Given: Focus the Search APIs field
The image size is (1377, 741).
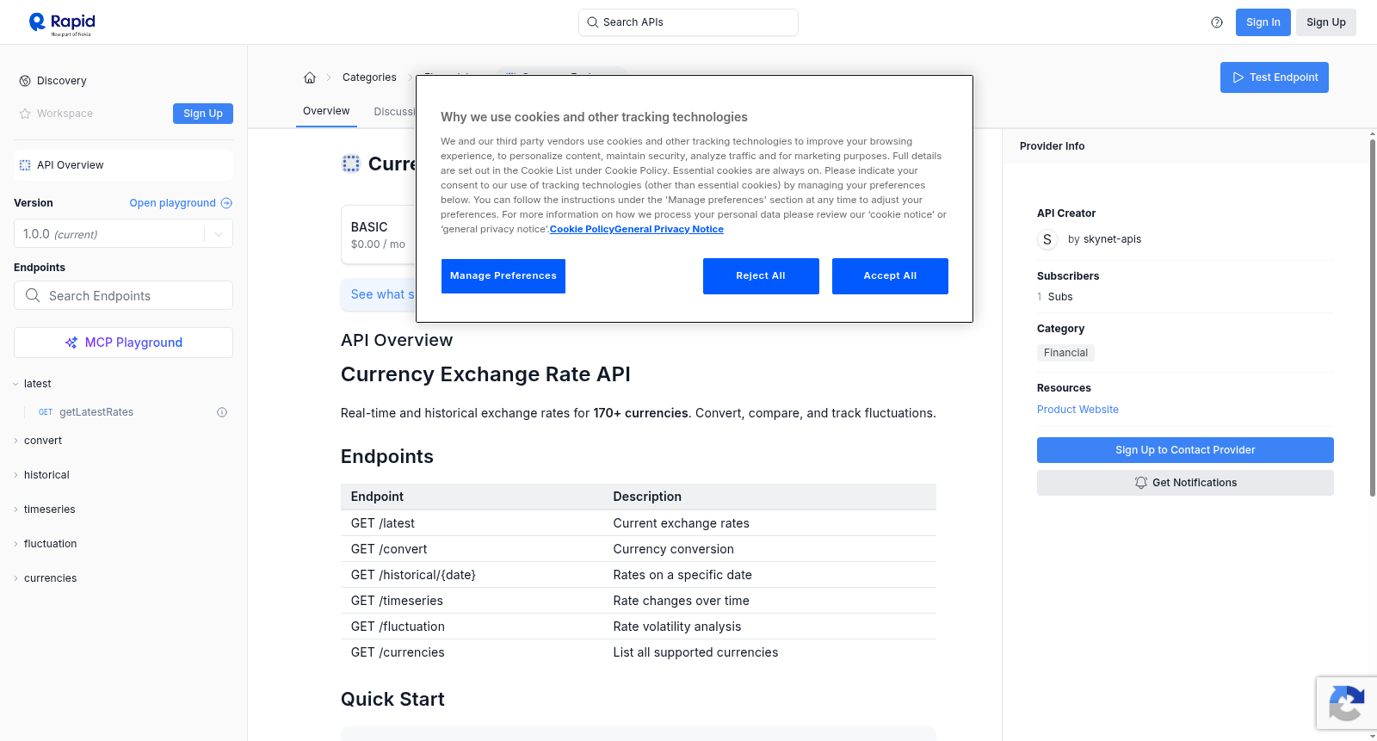Looking at the screenshot, I should point(688,22).
